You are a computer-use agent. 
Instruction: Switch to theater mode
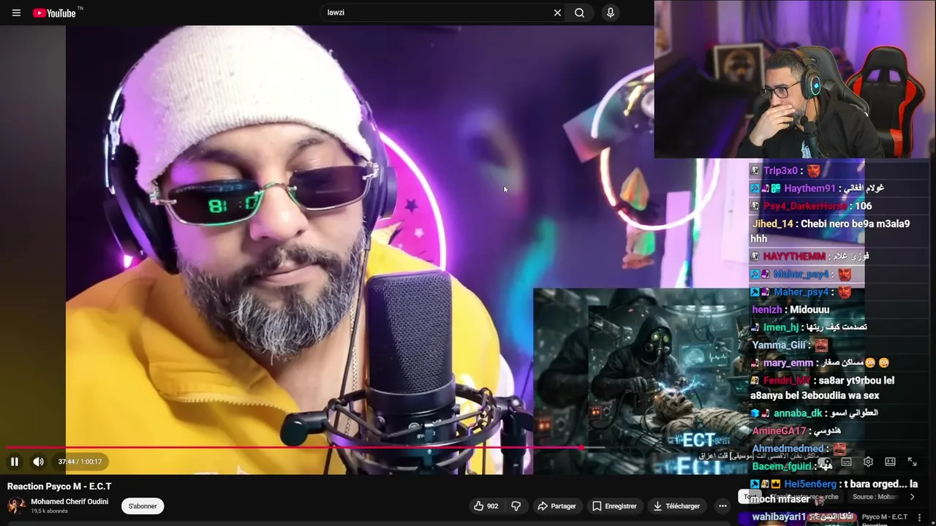pos(890,462)
